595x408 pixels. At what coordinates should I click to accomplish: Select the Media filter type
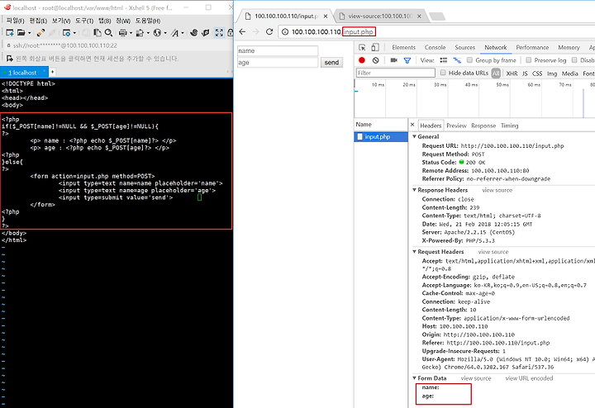570,74
